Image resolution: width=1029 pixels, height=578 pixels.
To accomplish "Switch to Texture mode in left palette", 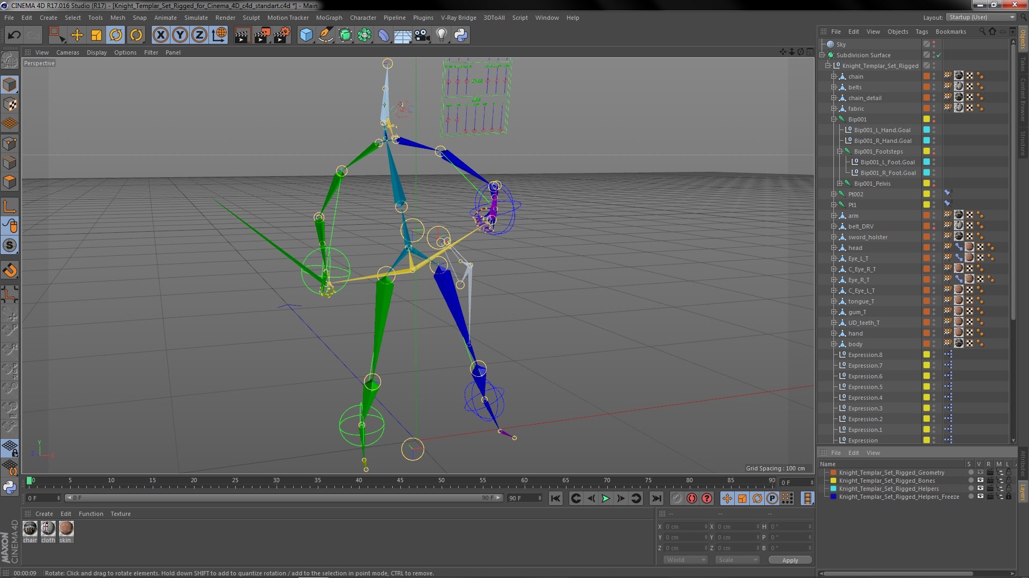I will (10, 104).
